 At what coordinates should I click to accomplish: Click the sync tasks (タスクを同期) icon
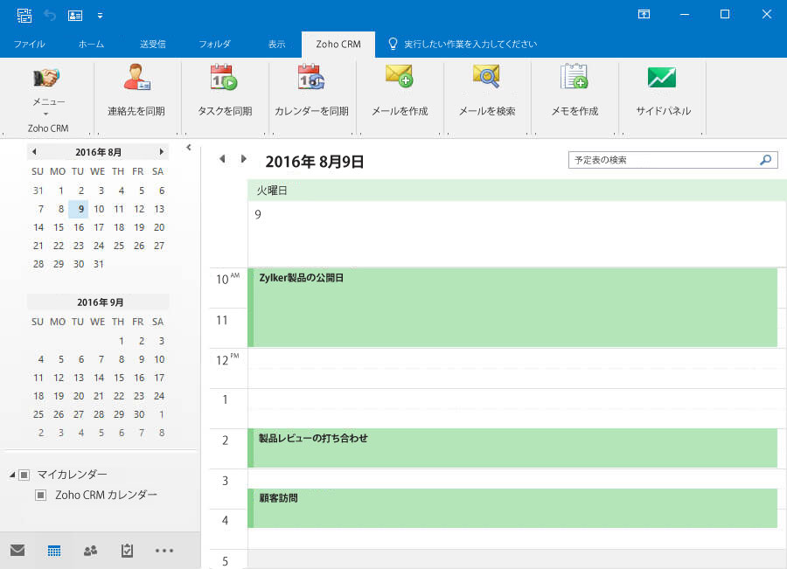pyautogui.click(x=224, y=77)
